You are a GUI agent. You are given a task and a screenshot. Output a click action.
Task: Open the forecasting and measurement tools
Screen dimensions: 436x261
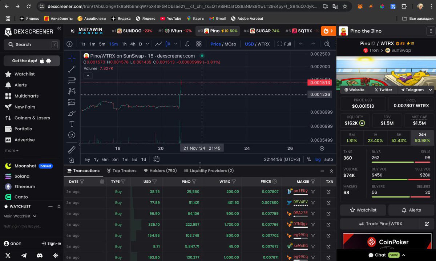coord(72,102)
